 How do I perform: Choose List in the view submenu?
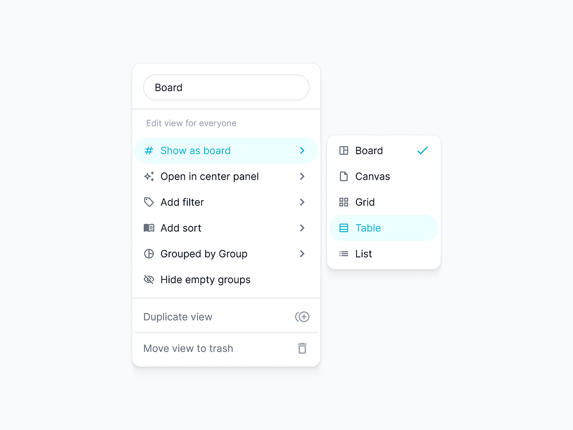coord(364,253)
